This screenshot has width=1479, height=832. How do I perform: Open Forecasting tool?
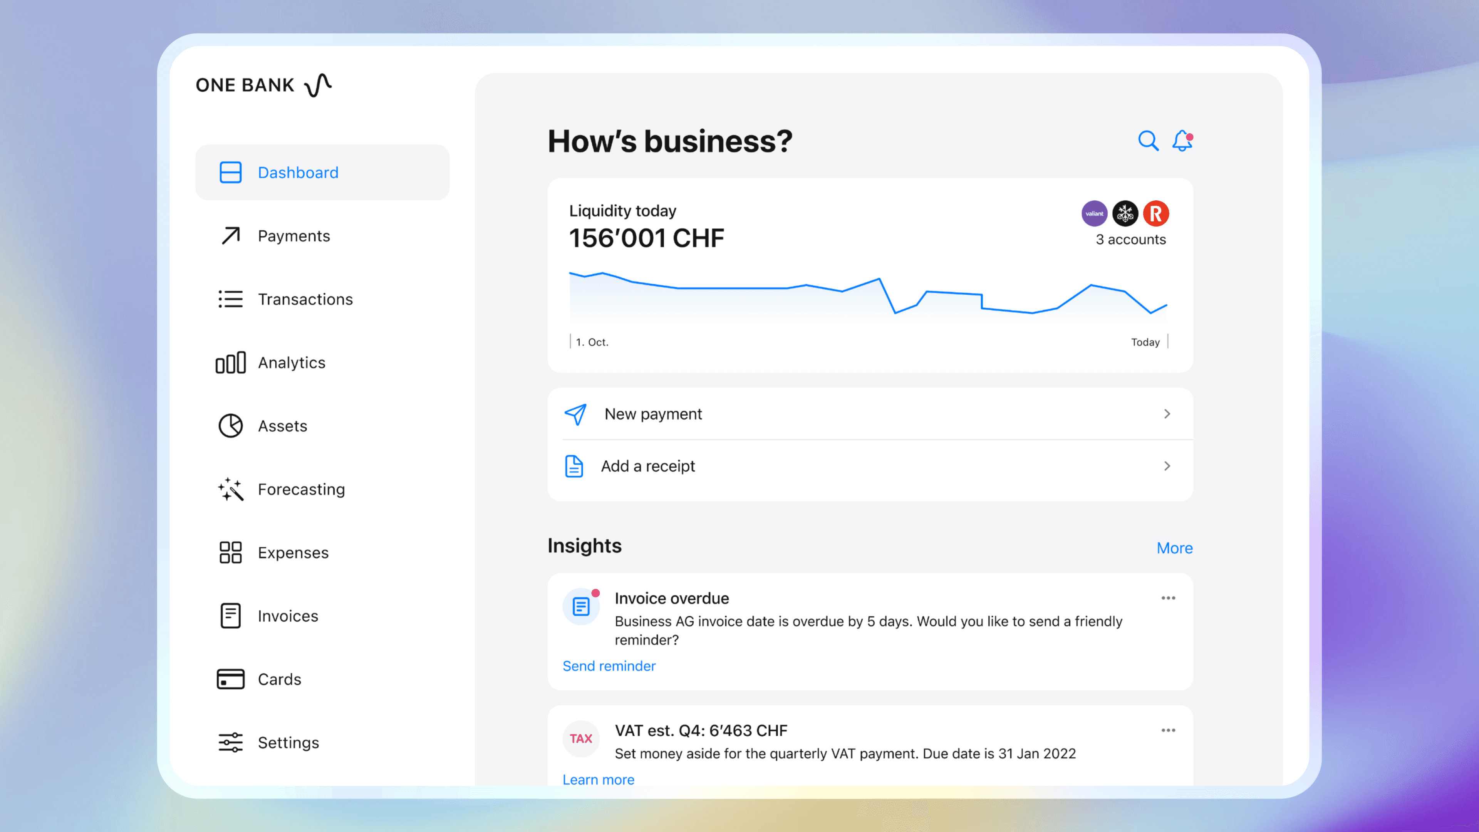[x=302, y=489]
